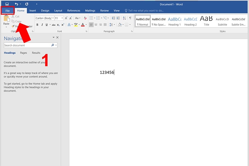Viewport: 249px width, 166px height.
Task: Switch to the View tab
Action: pyautogui.click(x=117, y=11)
